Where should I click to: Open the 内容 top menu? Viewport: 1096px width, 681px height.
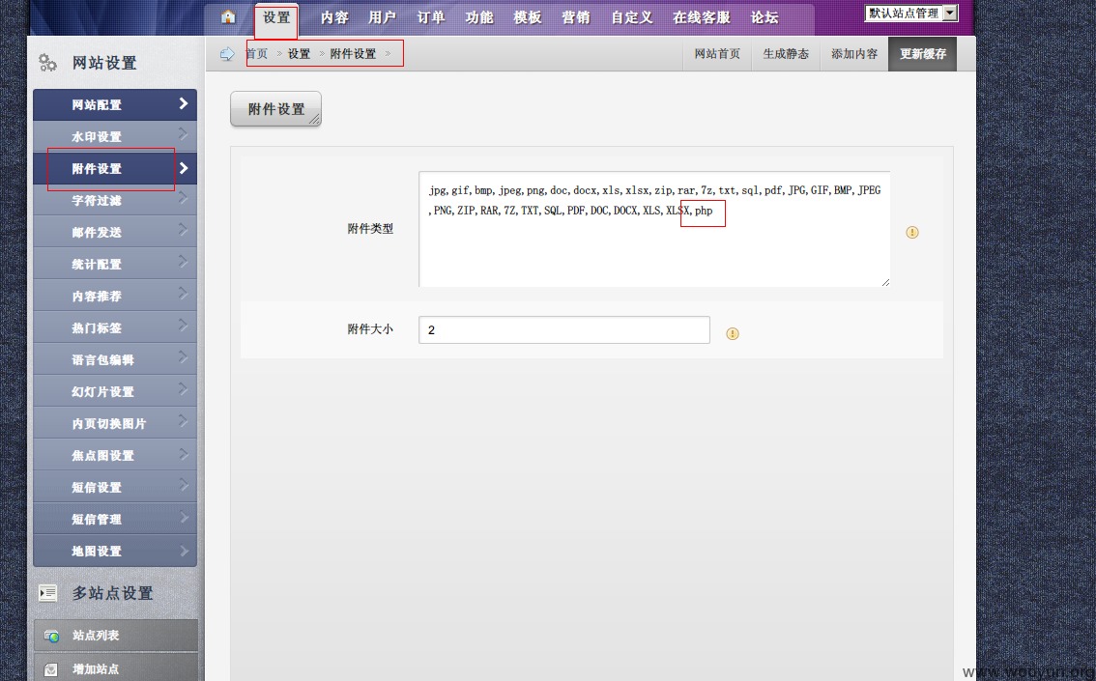click(334, 17)
